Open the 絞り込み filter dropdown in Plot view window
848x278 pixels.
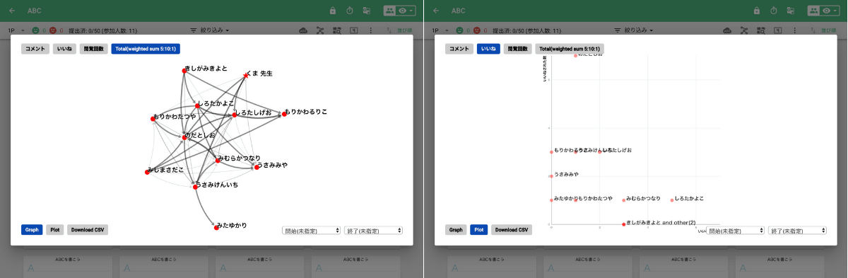click(x=635, y=30)
